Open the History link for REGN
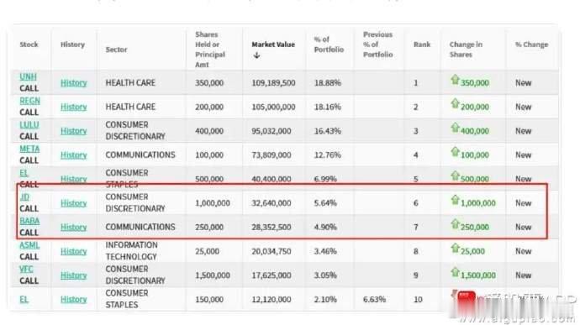The image size is (580, 325). point(74,107)
